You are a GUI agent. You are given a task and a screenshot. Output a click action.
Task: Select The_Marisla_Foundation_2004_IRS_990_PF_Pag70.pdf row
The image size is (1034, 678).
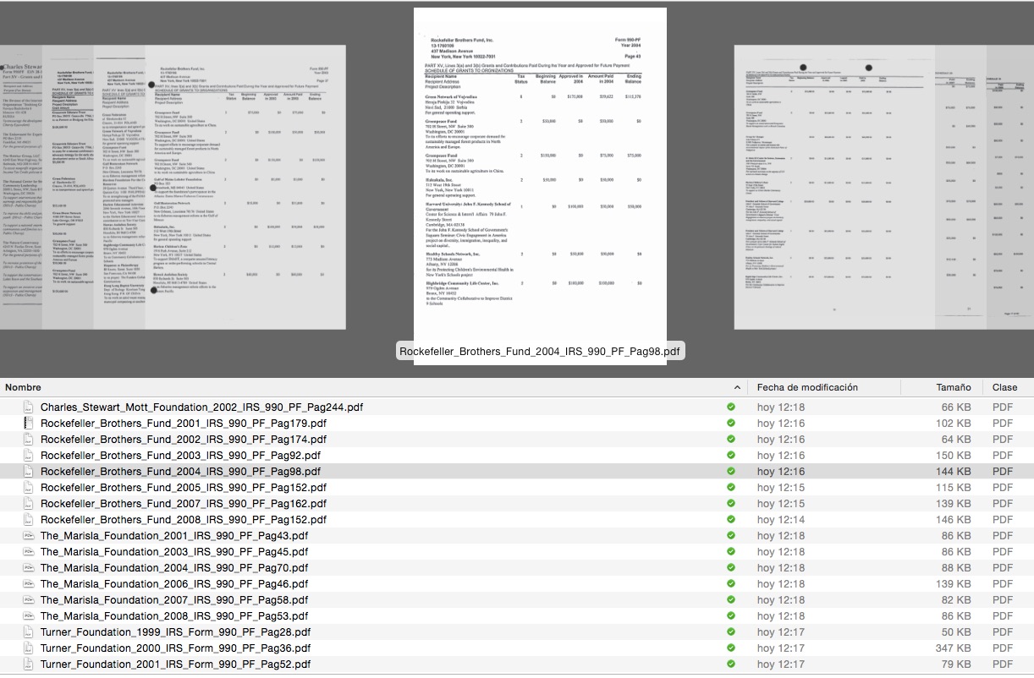173,568
